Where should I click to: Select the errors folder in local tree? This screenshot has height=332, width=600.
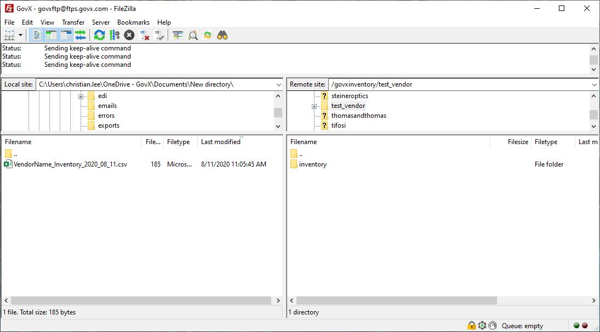click(106, 116)
